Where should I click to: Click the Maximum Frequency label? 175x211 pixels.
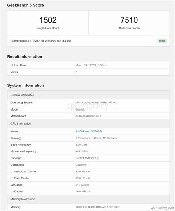(23, 151)
